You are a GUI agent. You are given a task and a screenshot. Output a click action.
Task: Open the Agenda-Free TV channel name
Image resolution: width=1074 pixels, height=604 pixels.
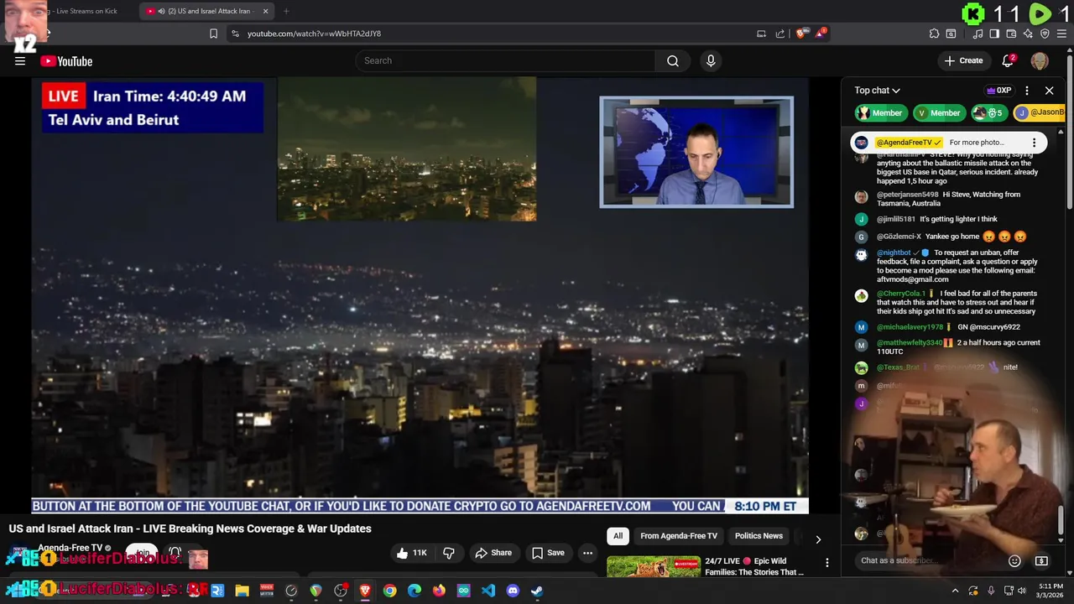point(70,548)
